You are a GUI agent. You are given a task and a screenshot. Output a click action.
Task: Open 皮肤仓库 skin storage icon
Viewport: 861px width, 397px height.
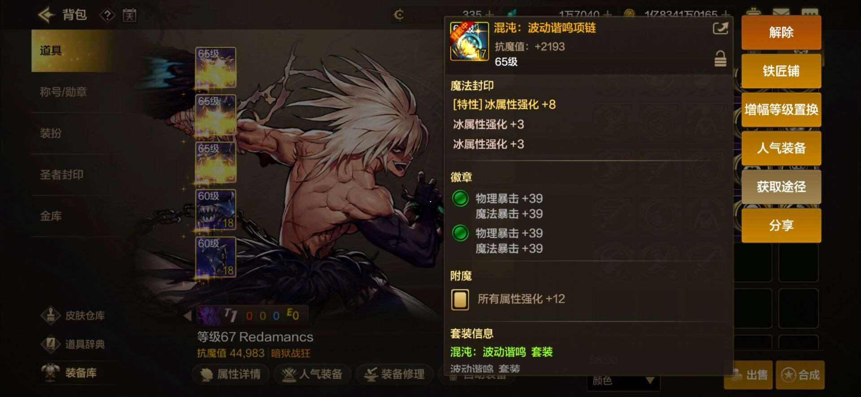(51, 315)
